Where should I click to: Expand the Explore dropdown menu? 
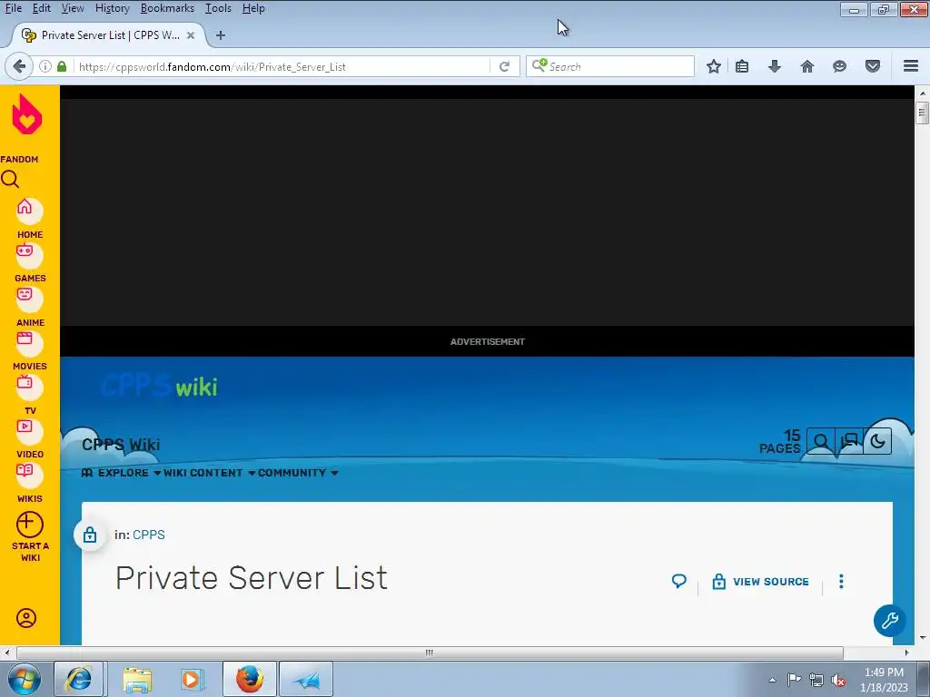tap(121, 472)
